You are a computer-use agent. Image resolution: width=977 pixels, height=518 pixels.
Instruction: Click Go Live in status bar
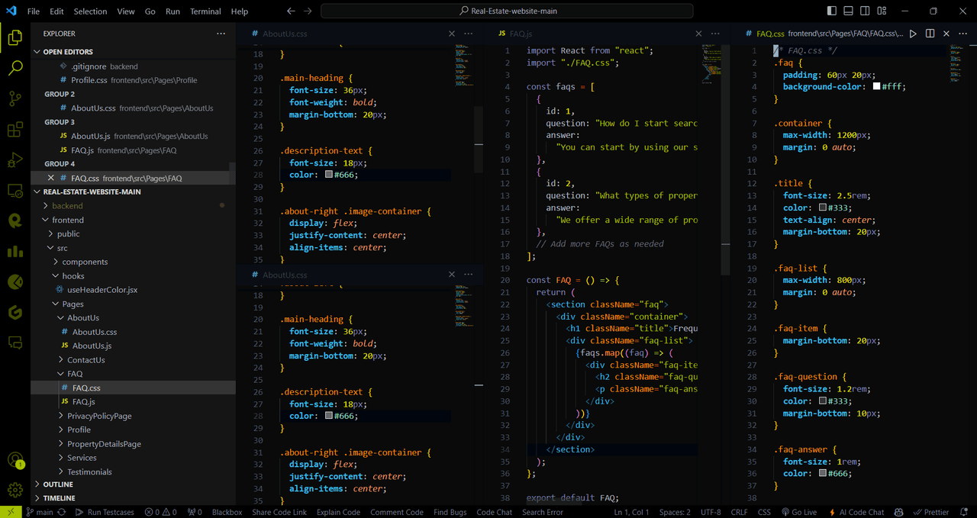798,512
